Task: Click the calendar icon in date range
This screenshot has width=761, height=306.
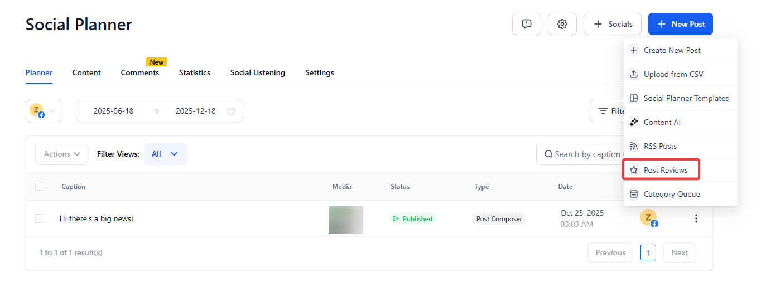Action: (231, 111)
